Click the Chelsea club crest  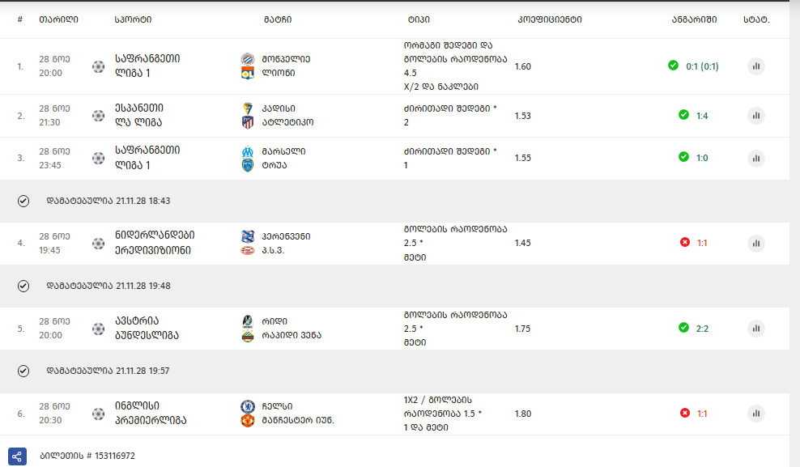[248, 406]
